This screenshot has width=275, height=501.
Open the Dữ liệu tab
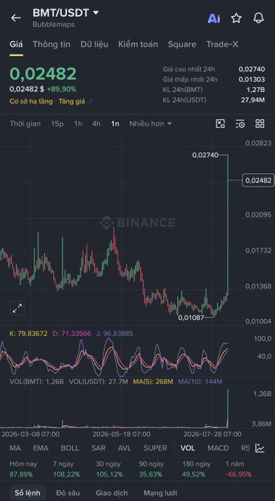pyautogui.click(x=94, y=44)
